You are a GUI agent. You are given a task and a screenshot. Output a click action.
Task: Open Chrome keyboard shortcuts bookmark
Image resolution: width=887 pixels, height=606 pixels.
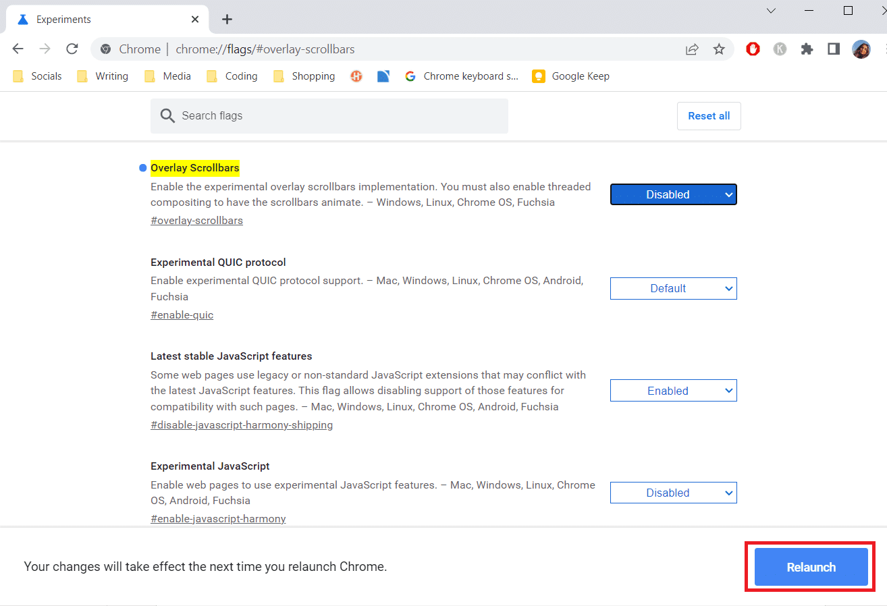[x=461, y=76]
